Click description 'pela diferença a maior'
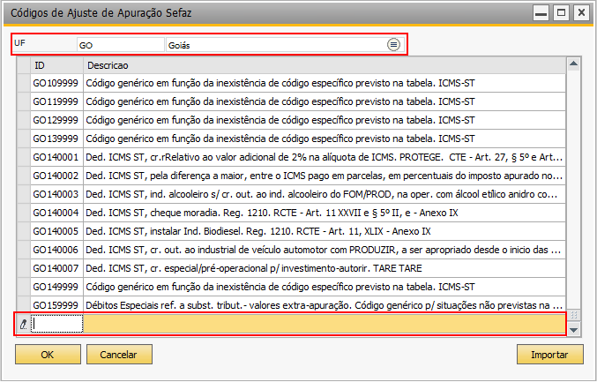 pos(324,176)
